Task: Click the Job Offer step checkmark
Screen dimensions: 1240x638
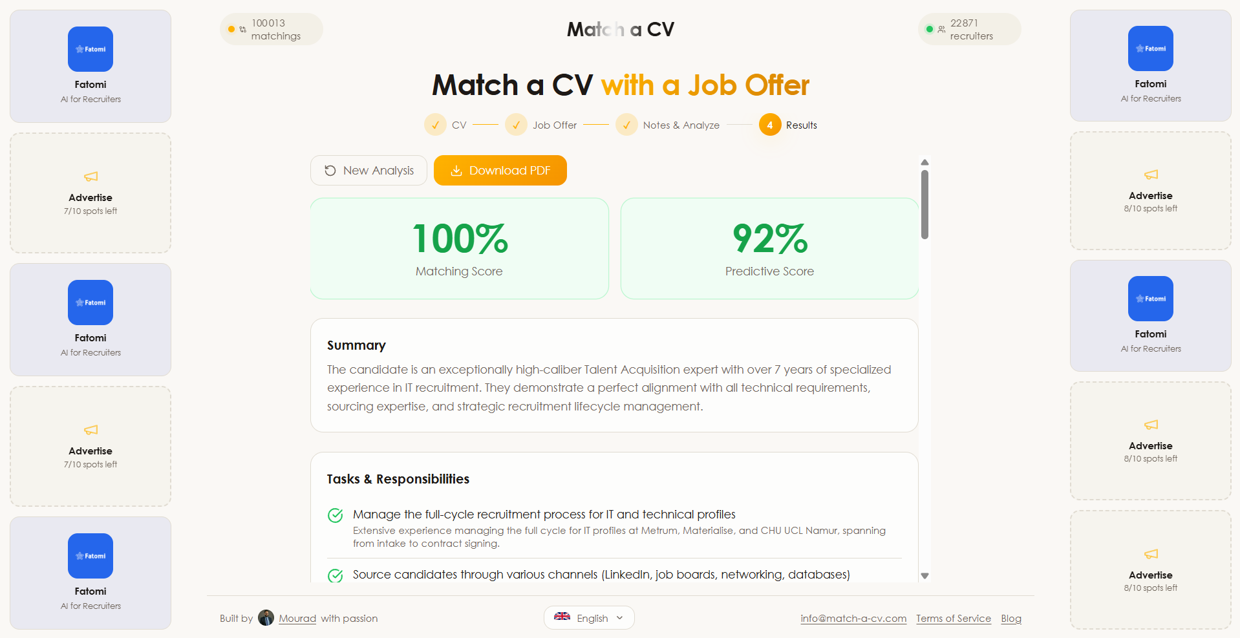Action: click(x=516, y=125)
